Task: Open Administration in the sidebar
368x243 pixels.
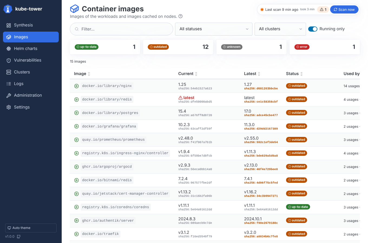Action: 31,95
